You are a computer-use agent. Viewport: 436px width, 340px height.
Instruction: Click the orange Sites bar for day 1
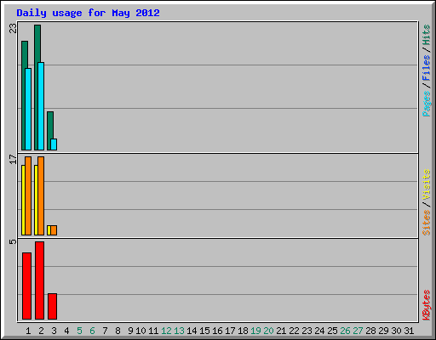[x=28, y=195]
